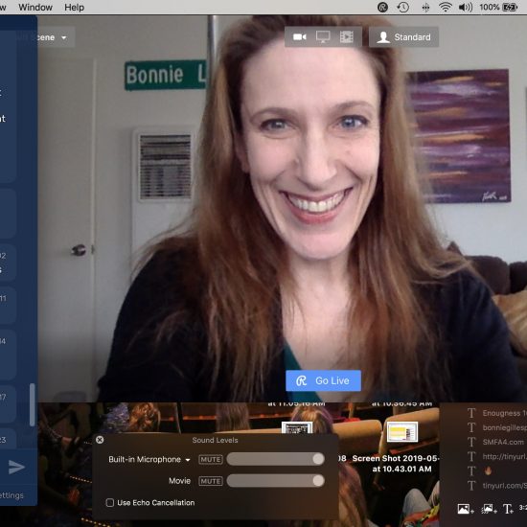The image size is (527, 527).
Task: Adjust the Built-in Microphone volume slider
Action: click(276, 459)
